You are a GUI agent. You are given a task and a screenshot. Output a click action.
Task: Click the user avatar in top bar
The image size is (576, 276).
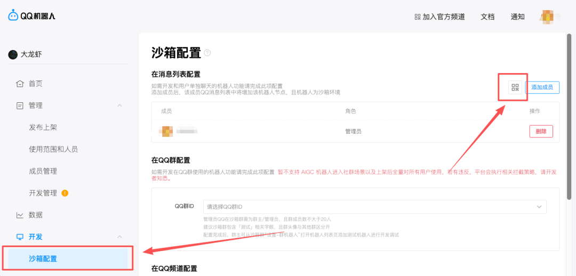pyautogui.click(x=548, y=17)
